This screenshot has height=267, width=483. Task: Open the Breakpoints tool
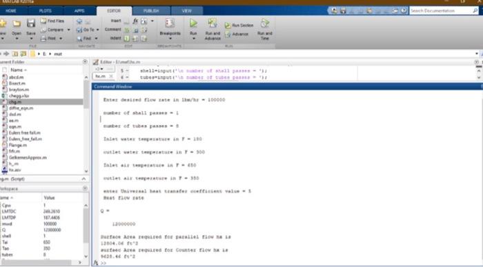pos(170,23)
